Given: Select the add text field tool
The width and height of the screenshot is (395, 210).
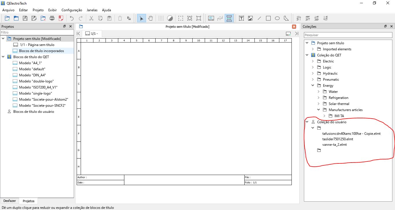Looking at the screenshot, I should click(x=241, y=19).
